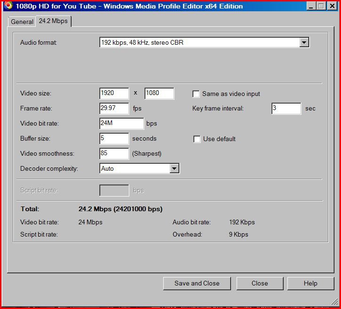
Task: Click the video width field showing 1920
Action: [x=114, y=94]
